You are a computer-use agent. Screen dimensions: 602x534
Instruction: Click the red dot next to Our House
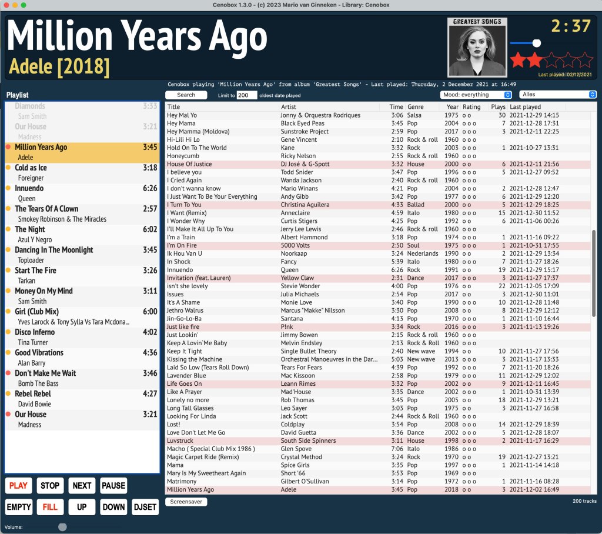(x=8, y=415)
